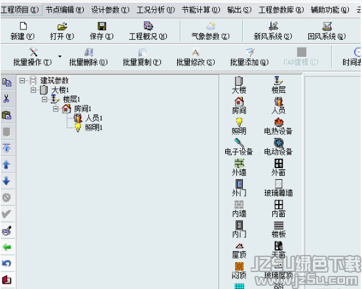The image size is (362, 289).
Task: Click the 新建 new project button
Action: tap(22, 31)
